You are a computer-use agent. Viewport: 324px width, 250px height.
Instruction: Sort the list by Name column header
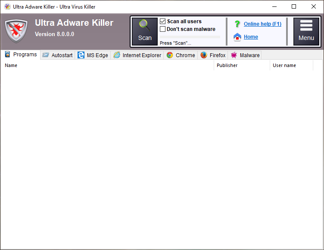pyautogui.click(x=107, y=65)
